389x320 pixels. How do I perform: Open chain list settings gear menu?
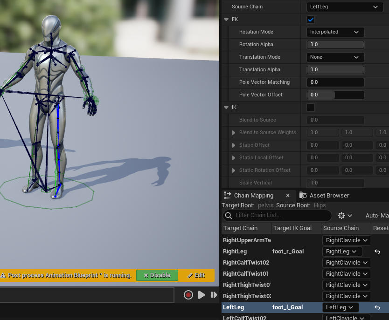point(345,216)
